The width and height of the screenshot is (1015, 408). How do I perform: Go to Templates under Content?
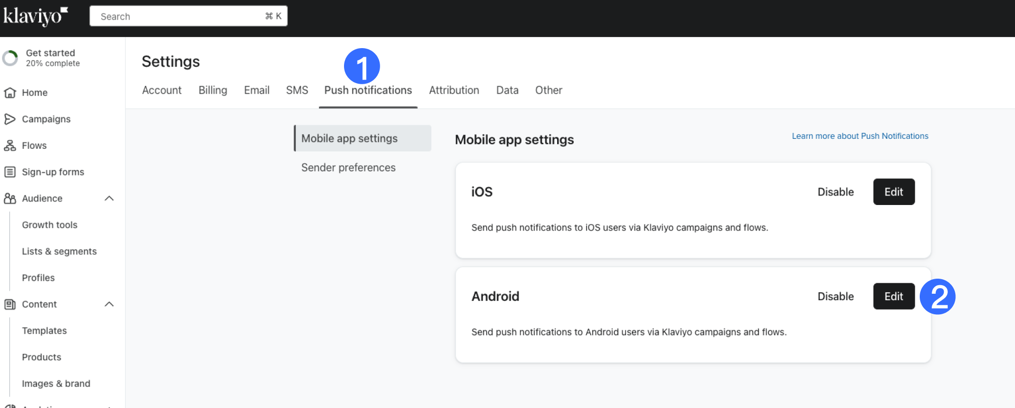tap(44, 331)
